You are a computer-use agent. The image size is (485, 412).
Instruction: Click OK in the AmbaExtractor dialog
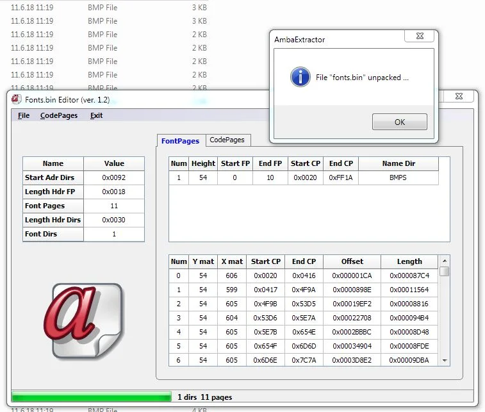(399, 122)
